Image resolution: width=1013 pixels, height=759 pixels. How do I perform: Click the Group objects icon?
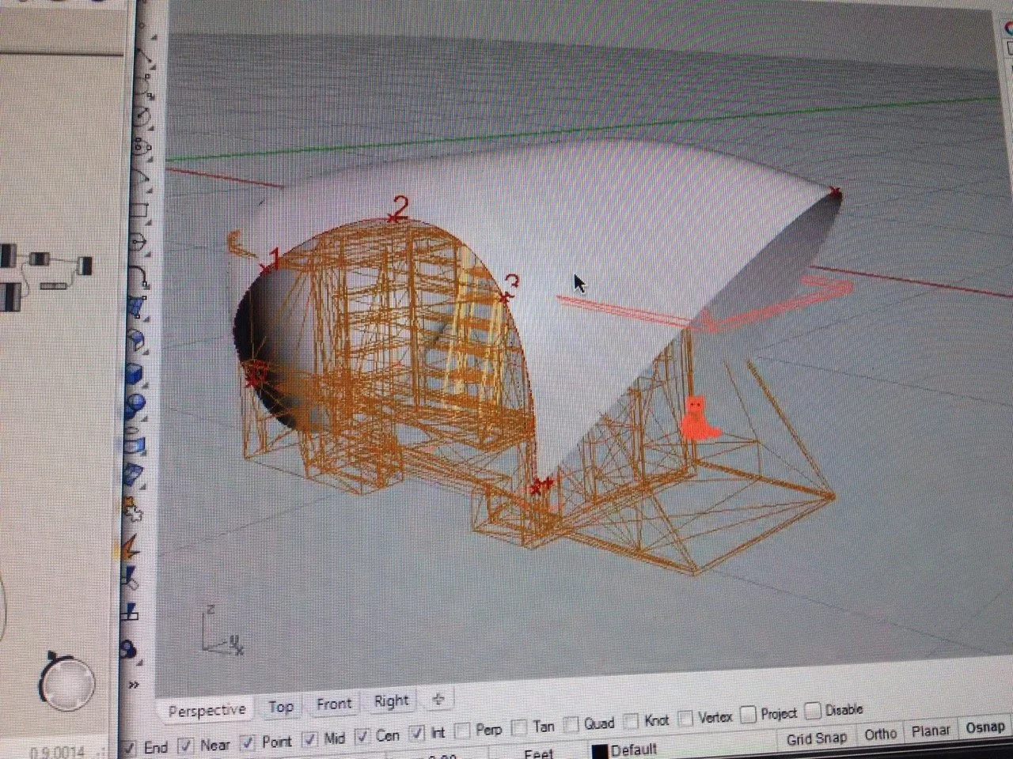[x=129, y=648]
